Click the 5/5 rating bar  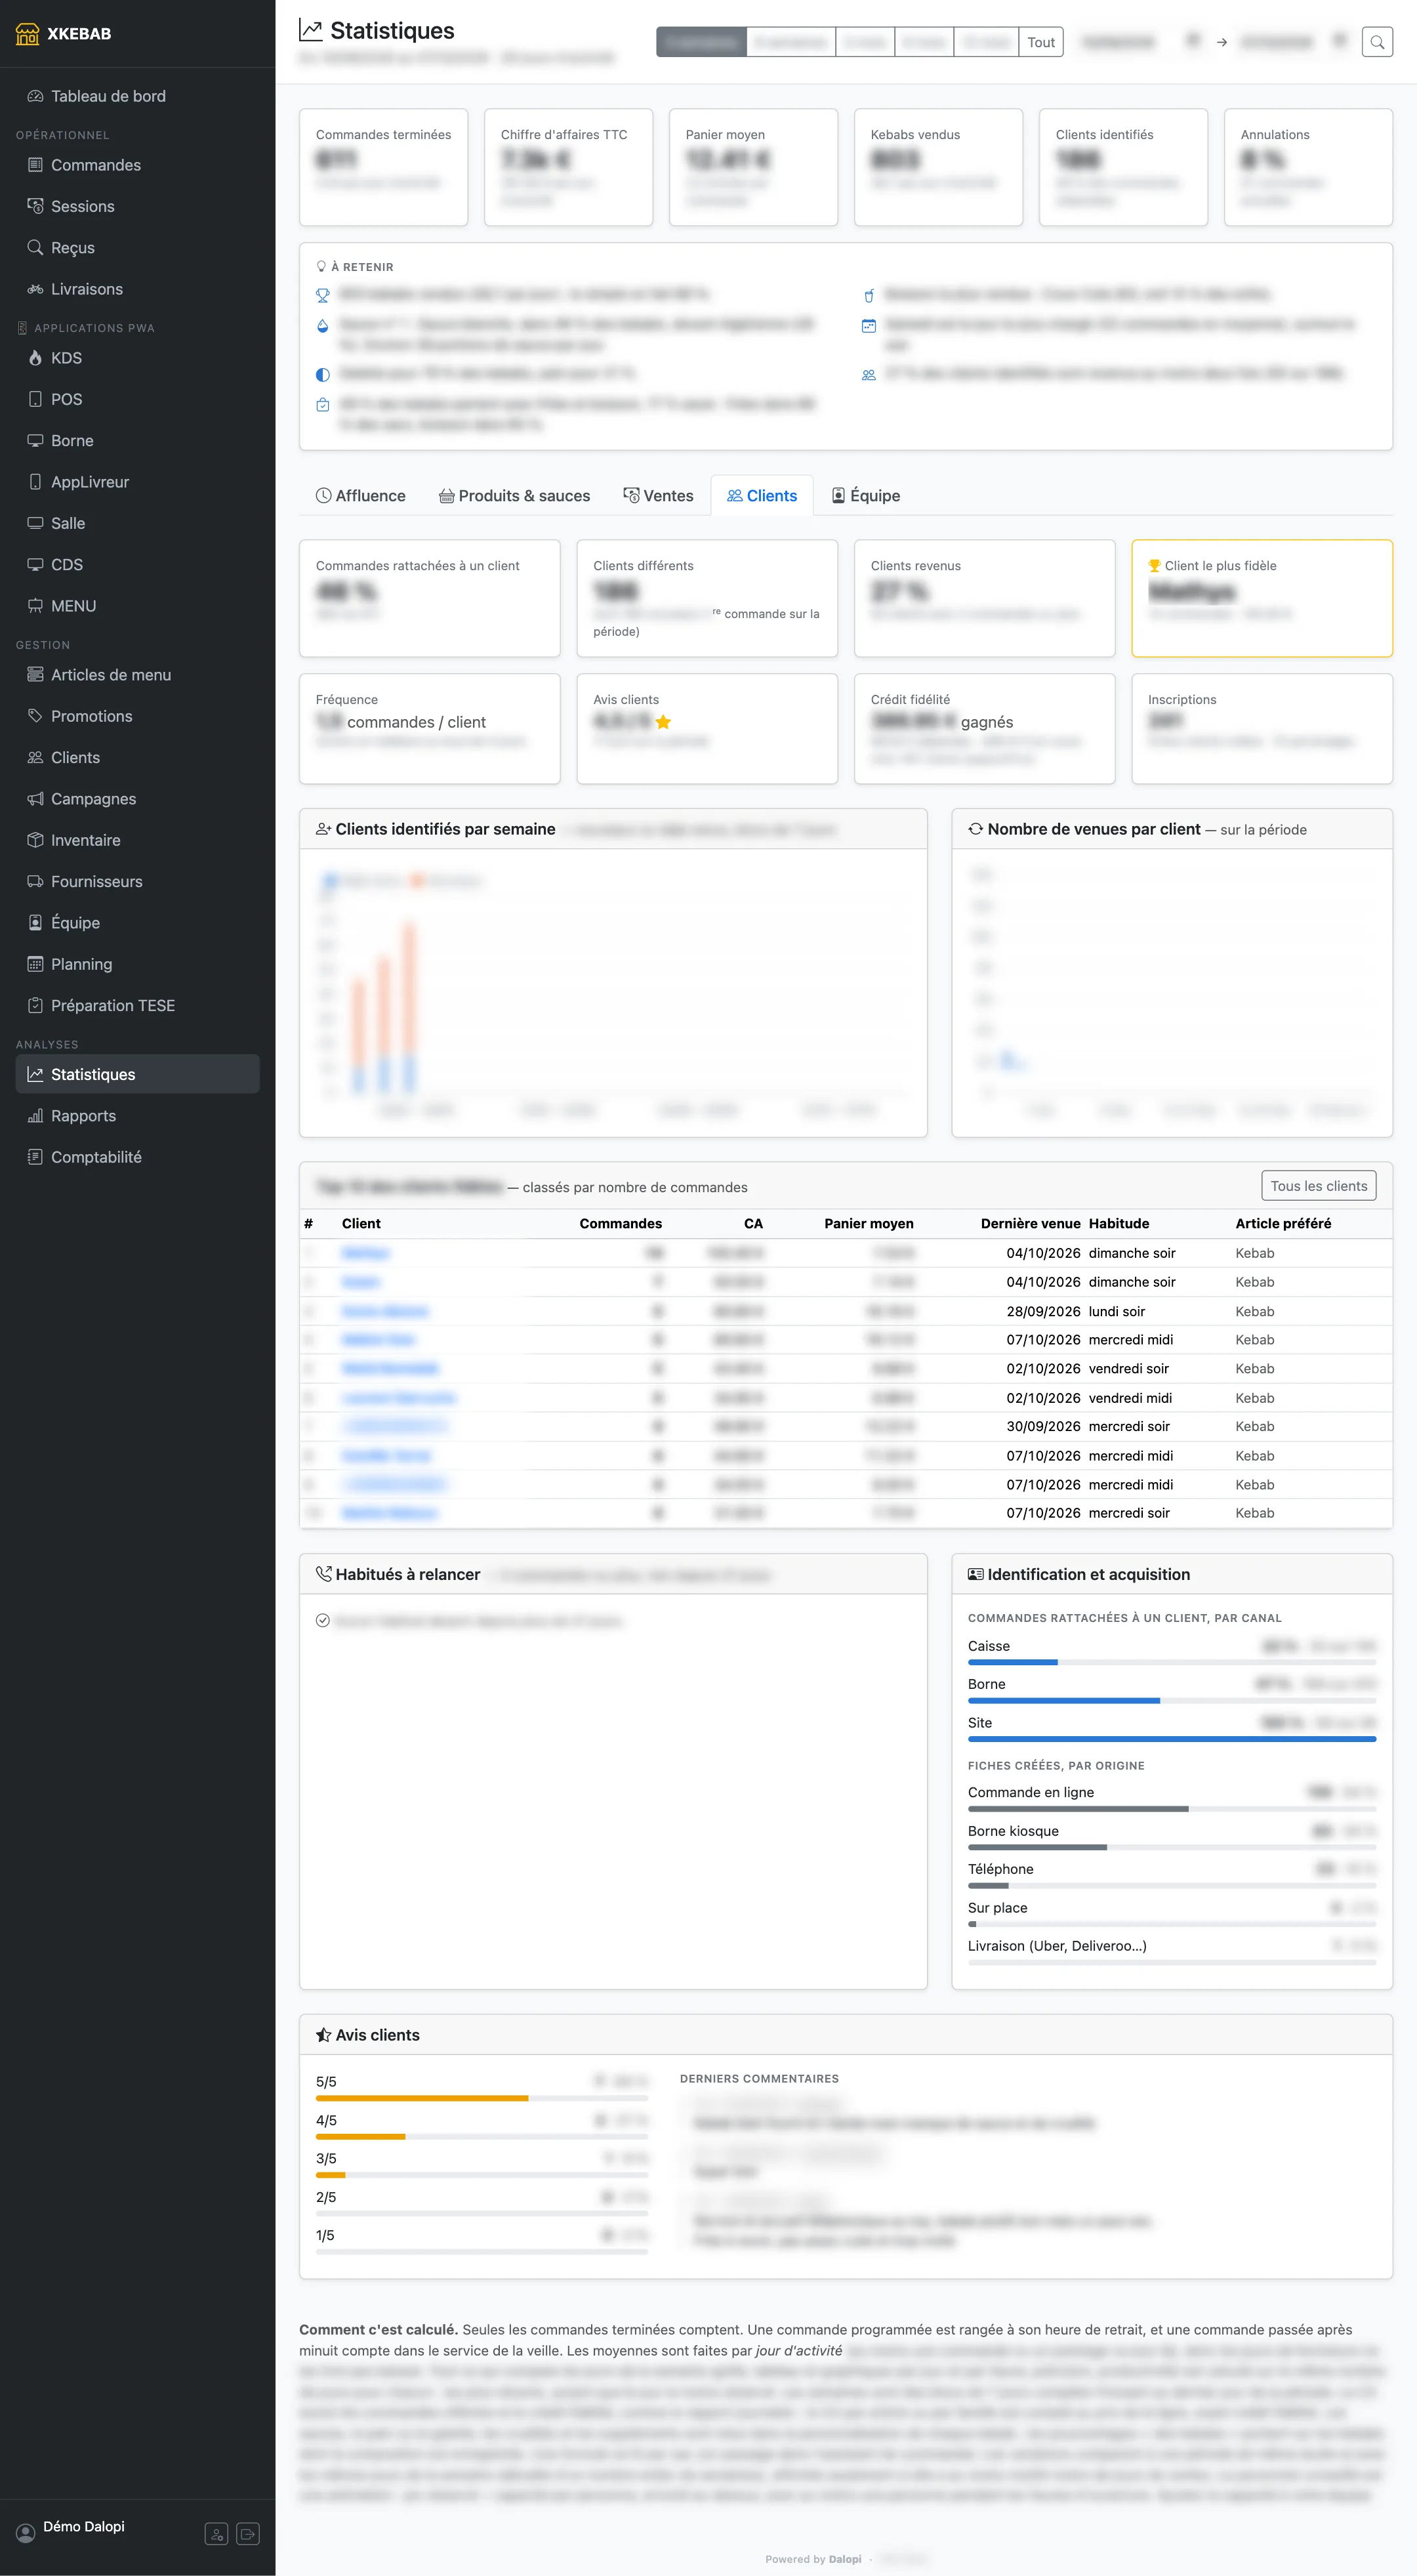(x=482, y=2098)
